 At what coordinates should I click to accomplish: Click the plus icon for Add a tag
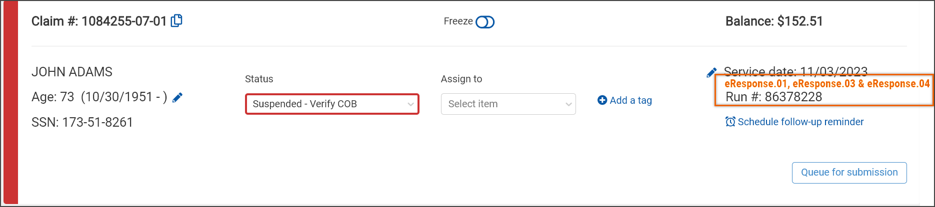click(602, 100)
